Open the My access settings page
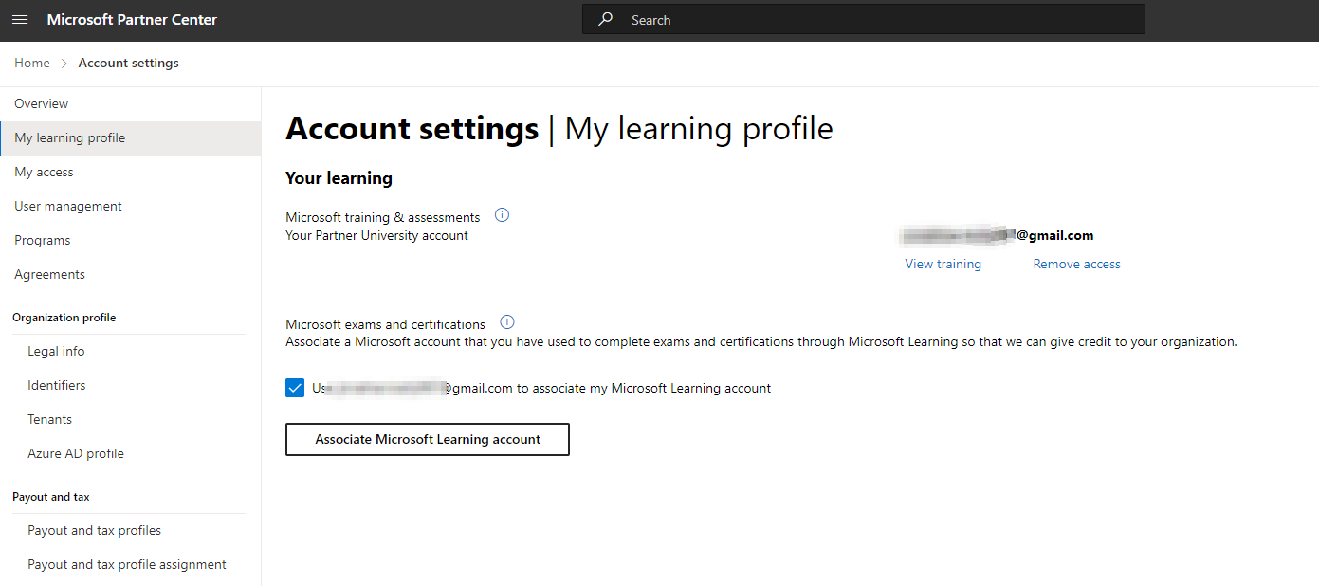The height and width of the screenshot is (586, 1319). [44, 172]
